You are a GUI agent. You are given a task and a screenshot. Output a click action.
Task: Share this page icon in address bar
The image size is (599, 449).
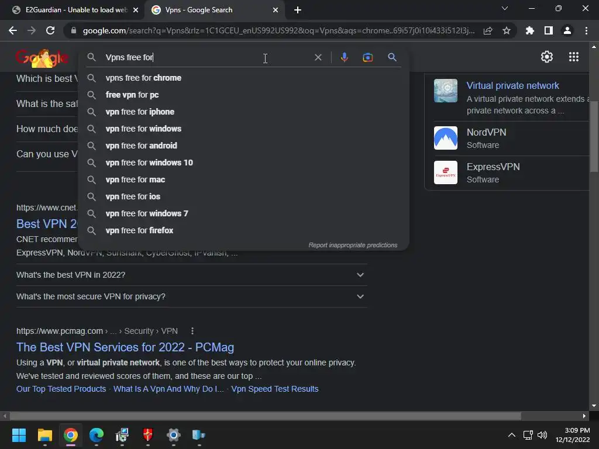pos(487,30)
